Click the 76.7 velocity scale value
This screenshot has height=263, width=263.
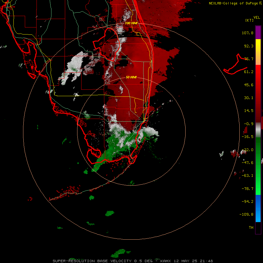[249, 59]
